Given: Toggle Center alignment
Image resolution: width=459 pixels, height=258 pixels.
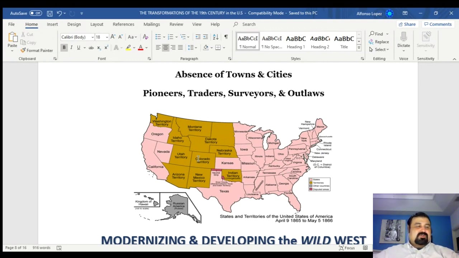Looking at the screenshot, I should [166, 48].
